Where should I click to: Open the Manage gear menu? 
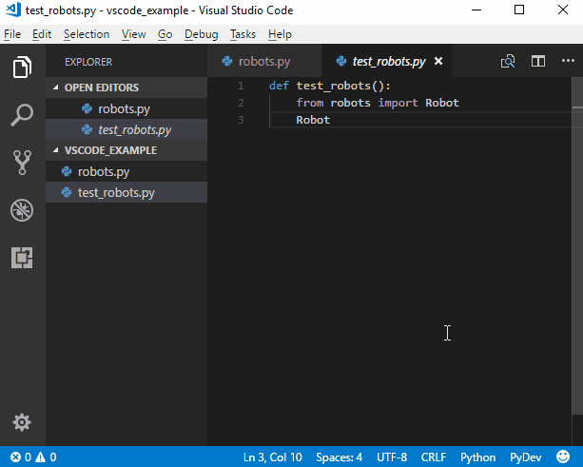(x=22, y=422)
